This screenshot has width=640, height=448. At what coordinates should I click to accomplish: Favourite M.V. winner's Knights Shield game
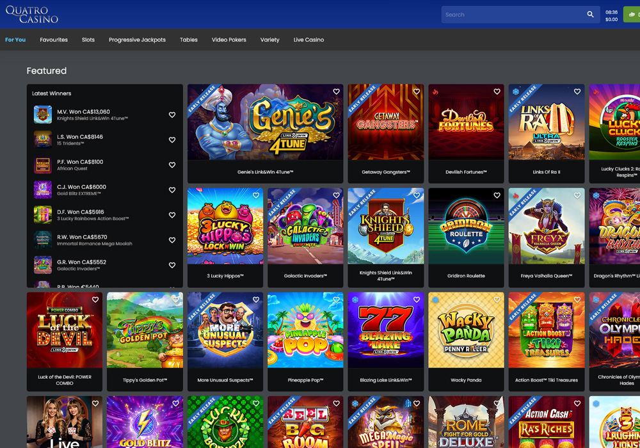172,115
